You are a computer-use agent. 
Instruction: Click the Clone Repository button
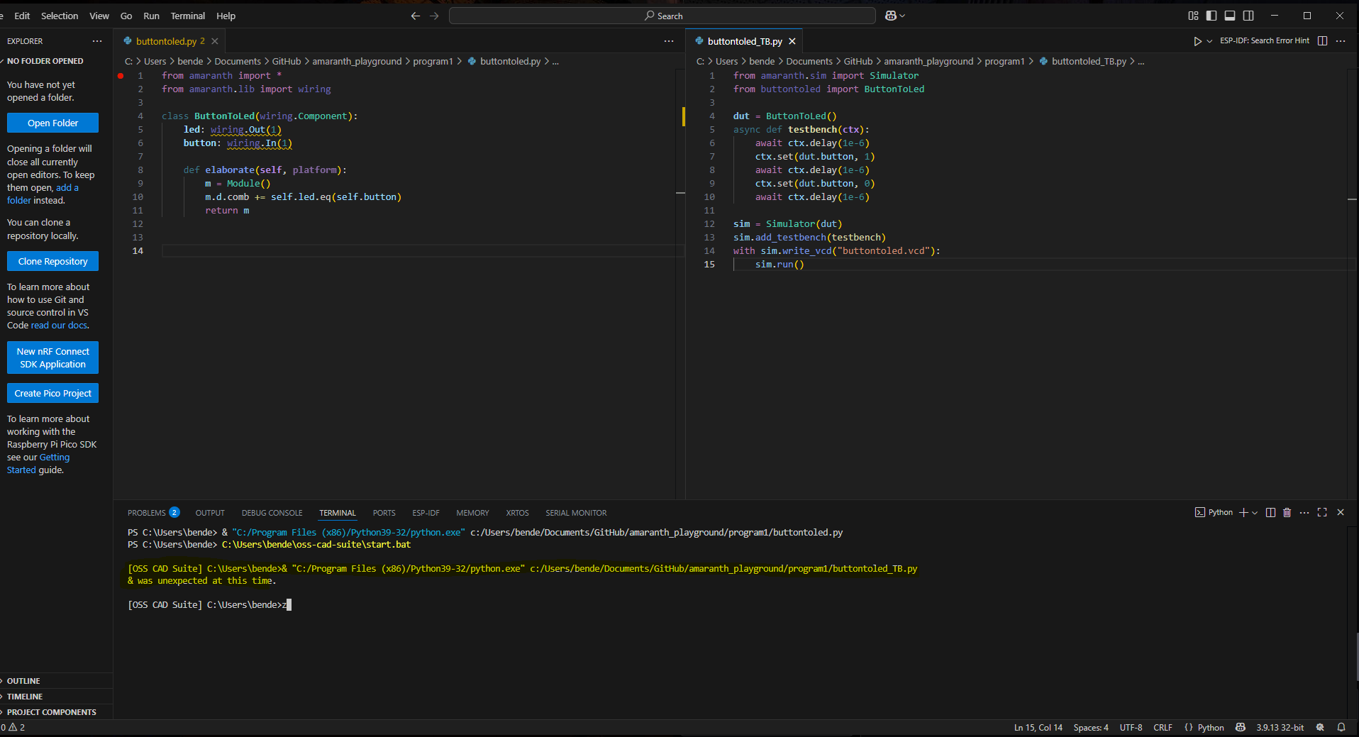pyautogui.click(x=52, y=261)
